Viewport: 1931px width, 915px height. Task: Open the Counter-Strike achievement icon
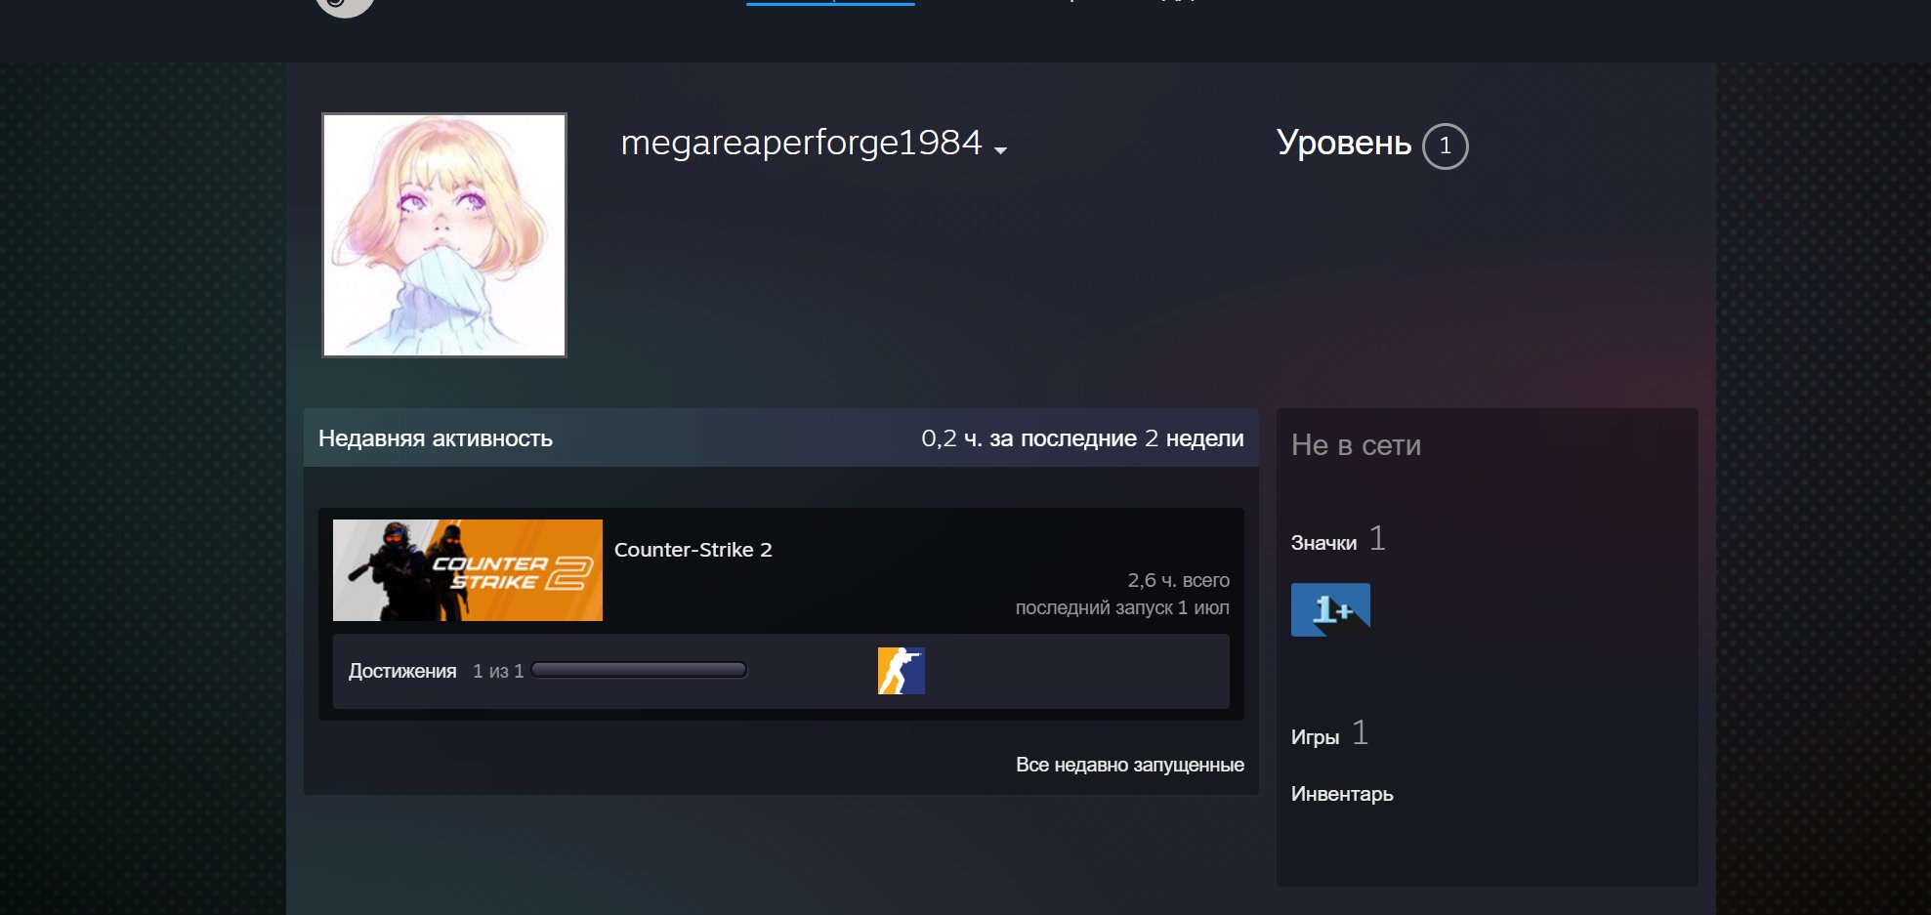click(x=902, y=671)
